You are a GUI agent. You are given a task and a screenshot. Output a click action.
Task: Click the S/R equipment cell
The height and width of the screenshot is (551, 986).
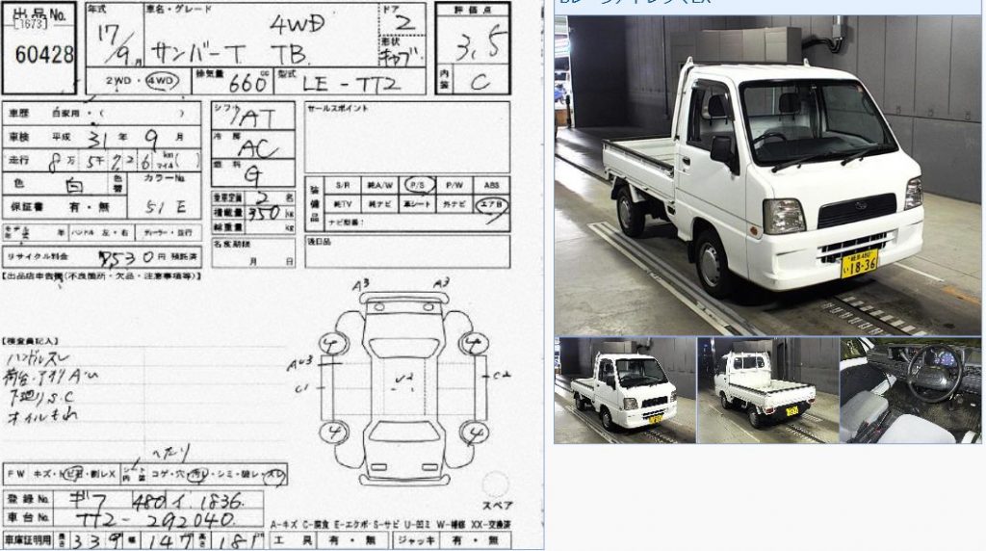[x=343, y=186]
